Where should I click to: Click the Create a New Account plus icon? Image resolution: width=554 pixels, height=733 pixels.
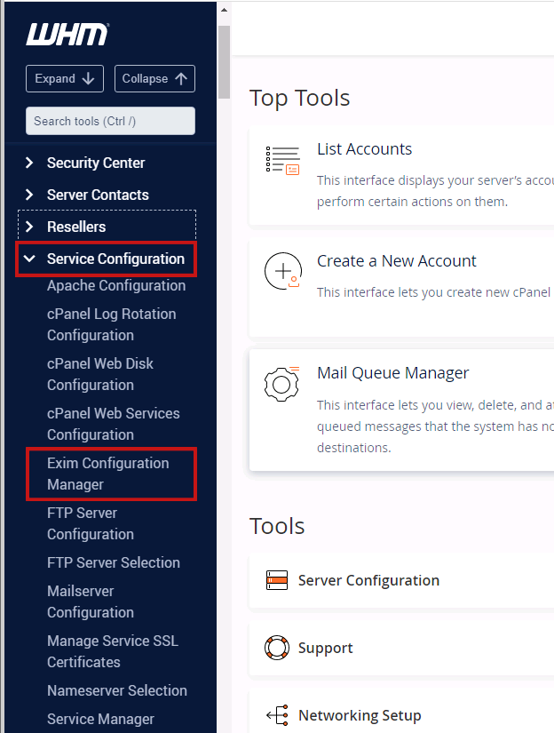coord(282,271)
